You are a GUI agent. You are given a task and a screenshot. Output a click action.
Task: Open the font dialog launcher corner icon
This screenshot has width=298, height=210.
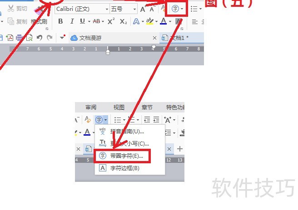(x=182, y=29)
